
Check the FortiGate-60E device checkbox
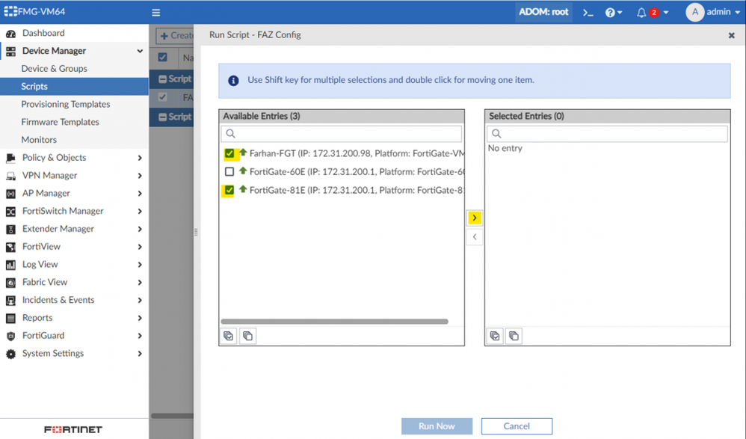[229, 171]
